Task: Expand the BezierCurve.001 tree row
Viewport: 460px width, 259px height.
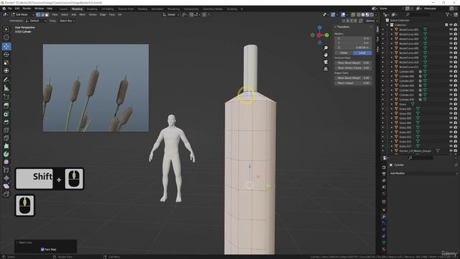Action: coord(391,29)
